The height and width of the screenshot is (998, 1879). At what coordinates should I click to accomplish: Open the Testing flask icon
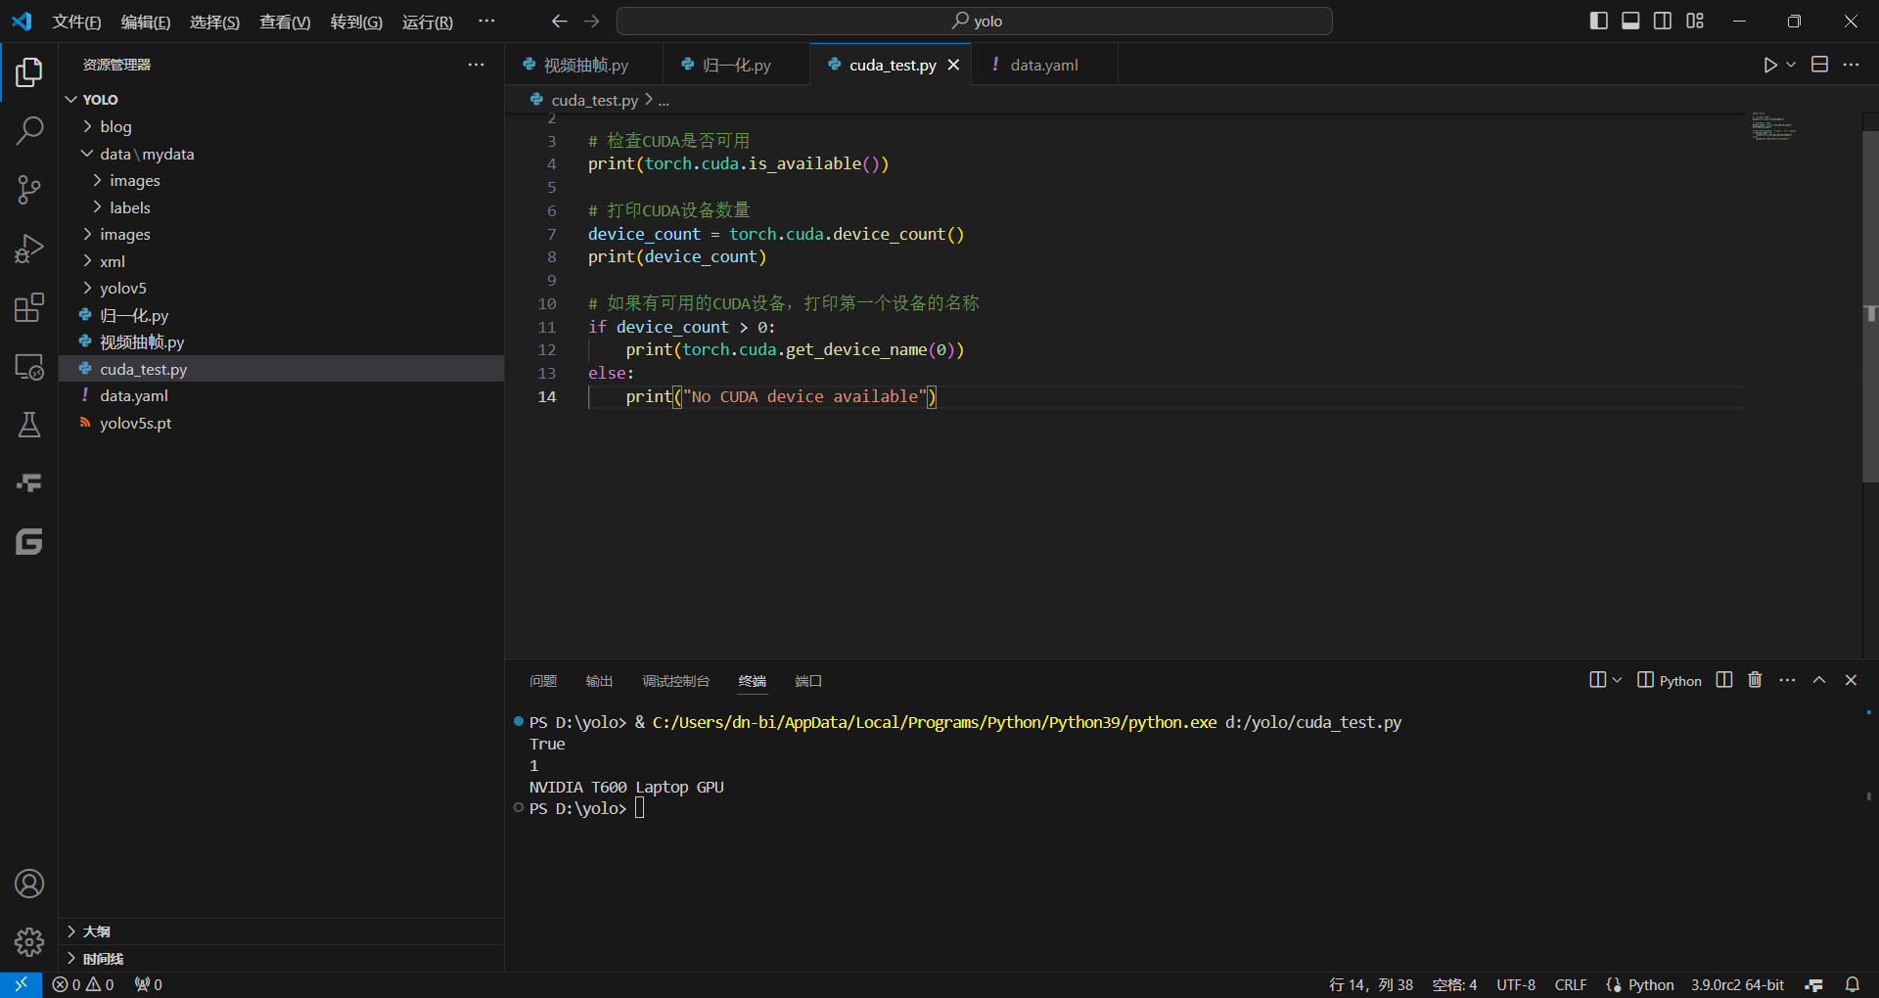point(29,425)
